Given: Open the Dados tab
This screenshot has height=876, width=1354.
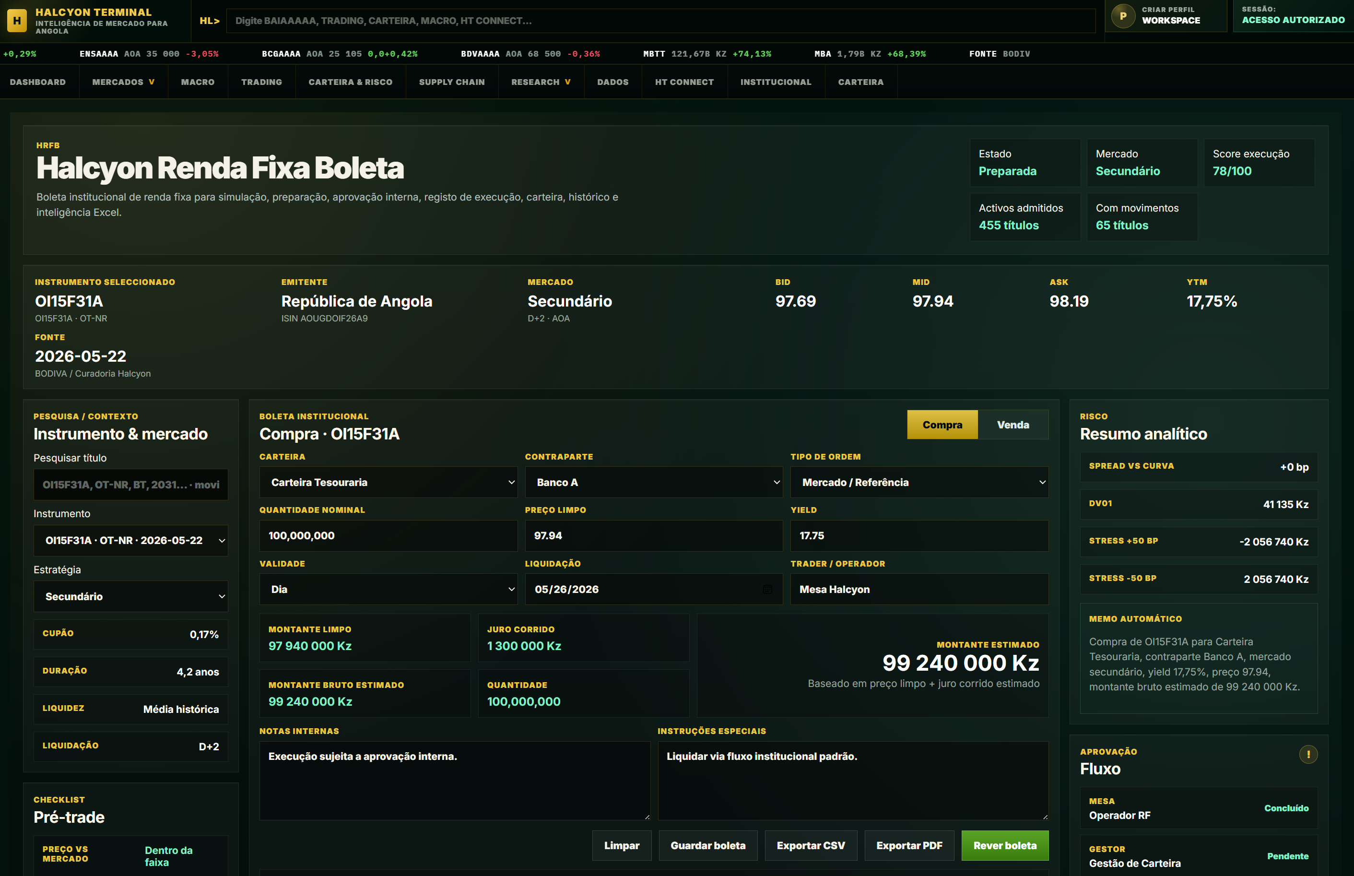Looking at the screenshot, I should click(613, 82).
